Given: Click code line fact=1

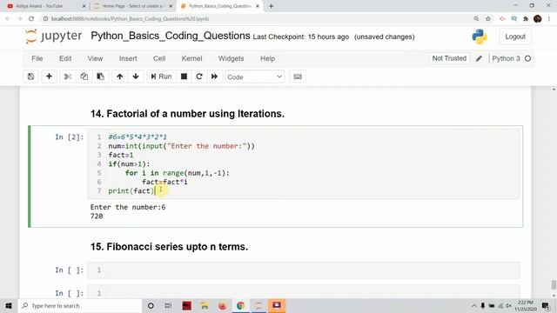Looking at the screenshot, I should (x=121, y=155).
